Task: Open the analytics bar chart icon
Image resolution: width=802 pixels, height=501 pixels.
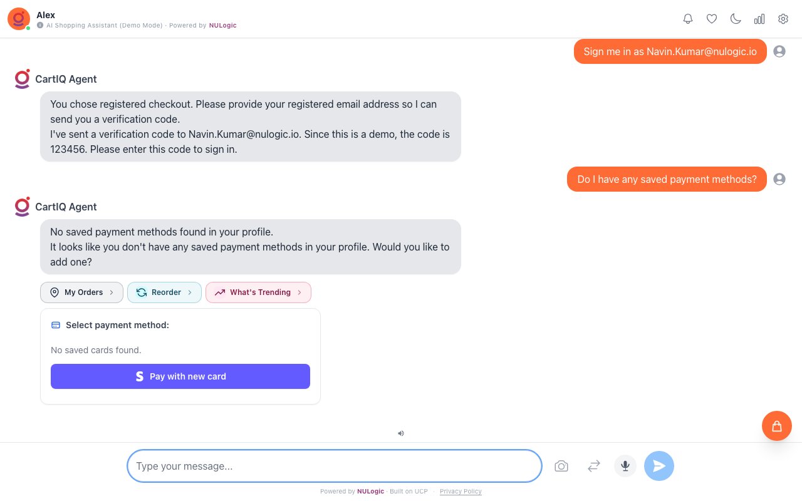Action: [759, 19]
